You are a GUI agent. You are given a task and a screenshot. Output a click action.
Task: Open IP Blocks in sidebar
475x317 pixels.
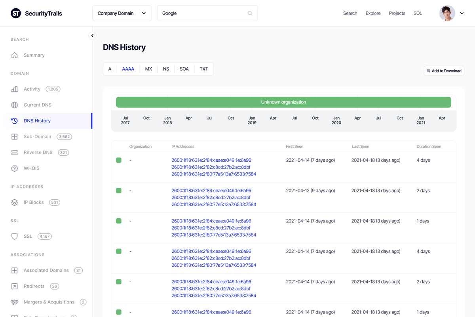click(x=34, y=202)
